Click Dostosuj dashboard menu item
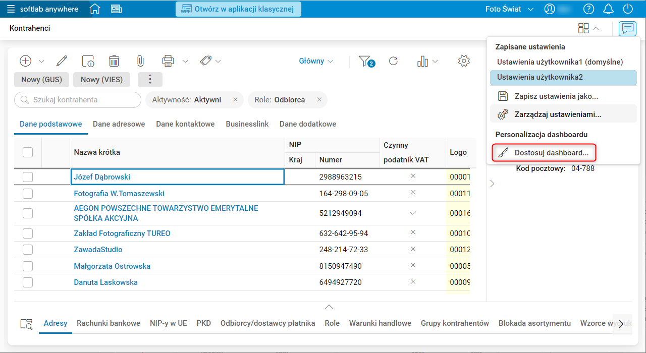The height and width of the screenshot is (353, 646). (544, 152)
